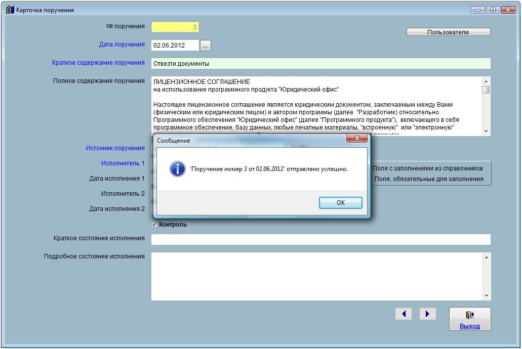Viewport: 522px width, 349px height.
Task: Click Краткое содержание поручения field
Action: pyautogui.click(x=321, y=64)
